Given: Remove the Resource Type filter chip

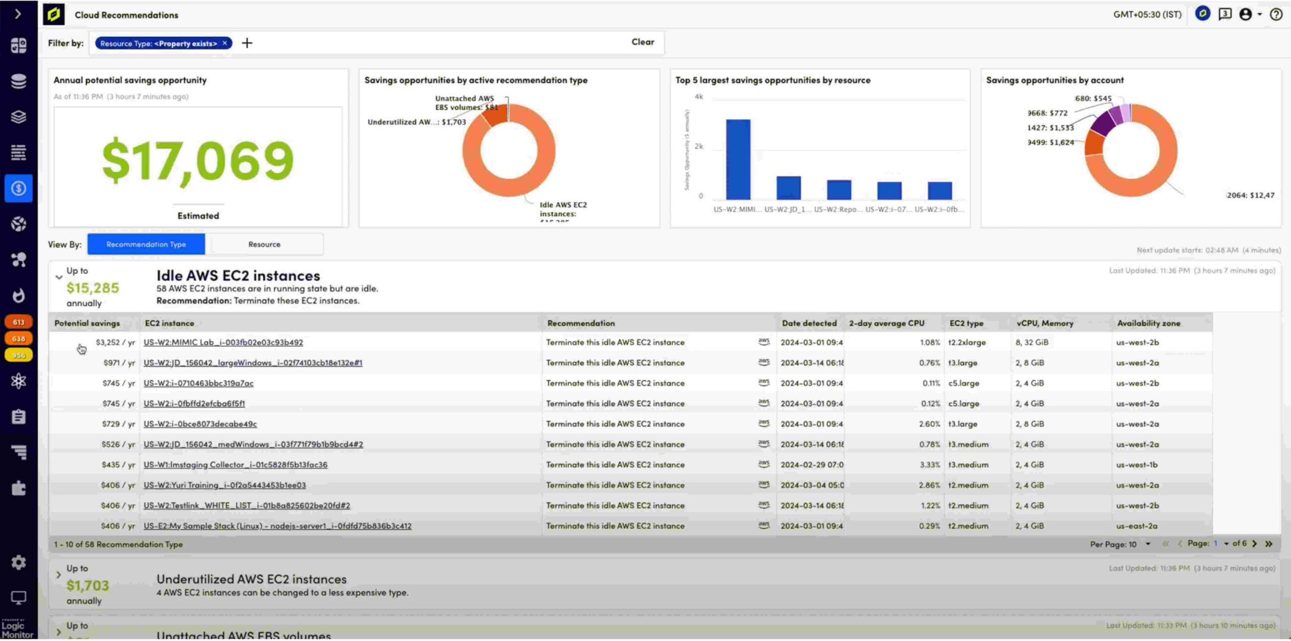Looking at the screenshot, I should click(225, 43).
